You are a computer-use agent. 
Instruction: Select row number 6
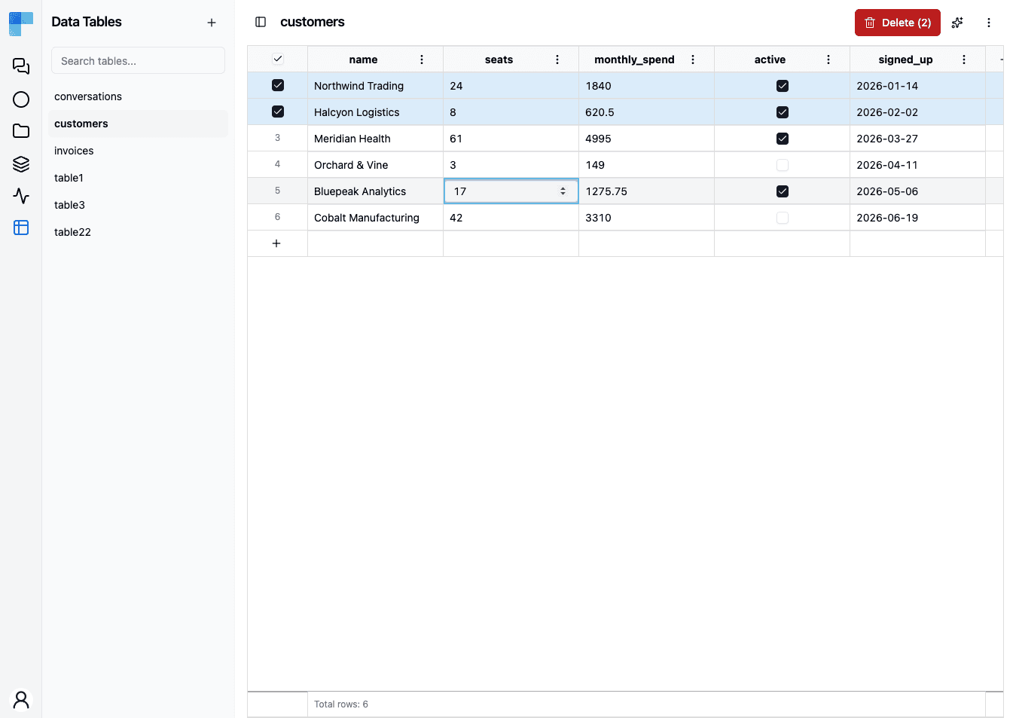277,217
